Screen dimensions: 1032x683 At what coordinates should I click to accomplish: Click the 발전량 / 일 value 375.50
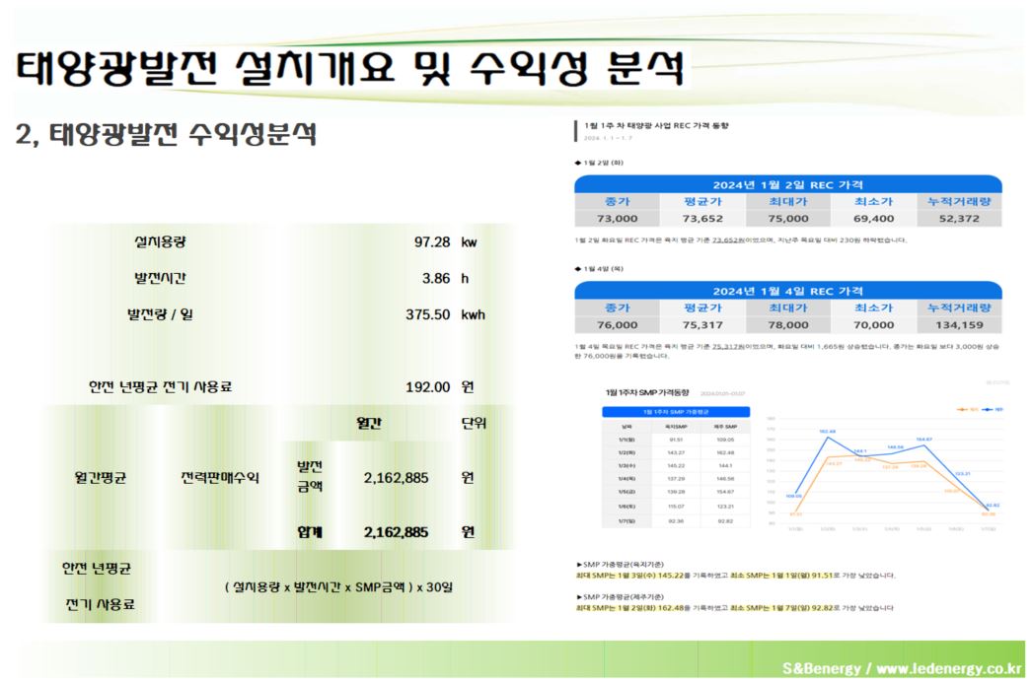coord(429,314)
